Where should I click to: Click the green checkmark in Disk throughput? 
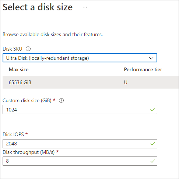pos(152,161)
